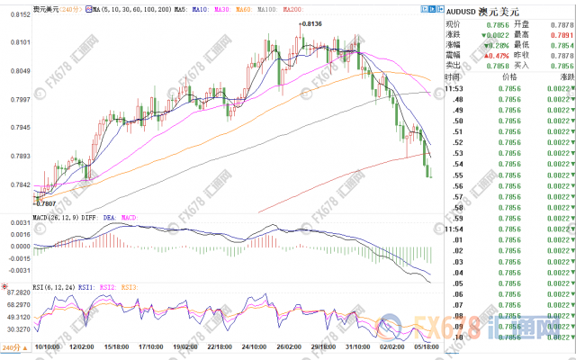The image size is (576, 360).
Task: Click the first blue chart navigation icon
Action: (424, 9)
